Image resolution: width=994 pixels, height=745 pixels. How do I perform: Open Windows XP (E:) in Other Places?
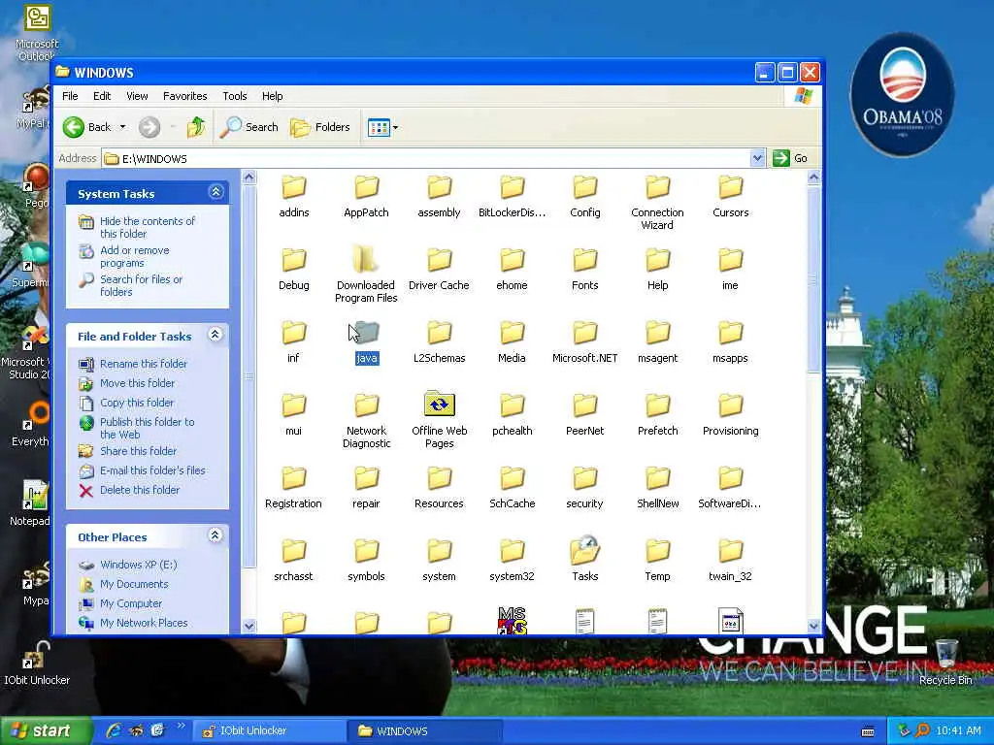click(x=138, y=565)
